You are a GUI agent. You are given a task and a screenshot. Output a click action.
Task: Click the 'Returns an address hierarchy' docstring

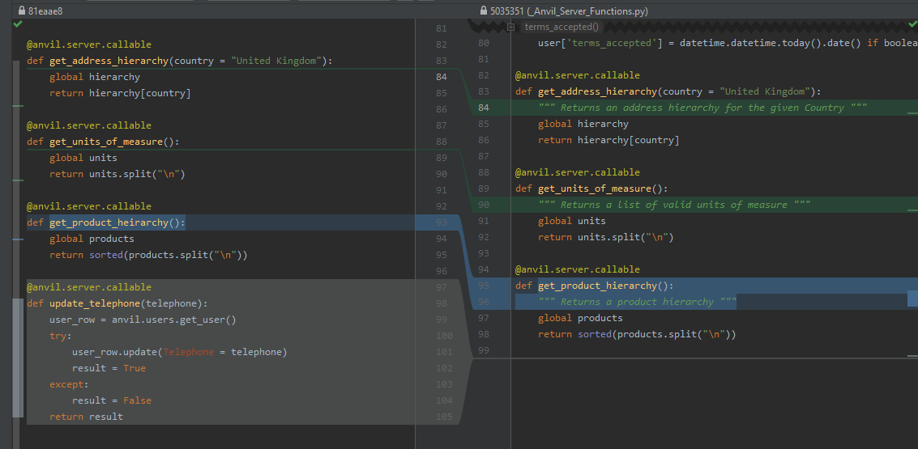[702, 108]
